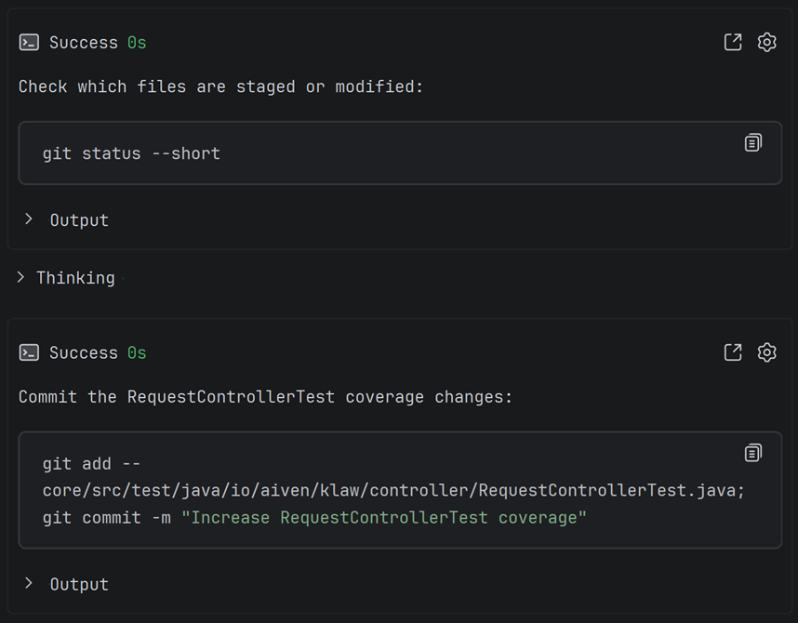Click the git status --short code text
The width and height of the screenshot is (798, 623).
pos(131,153)
